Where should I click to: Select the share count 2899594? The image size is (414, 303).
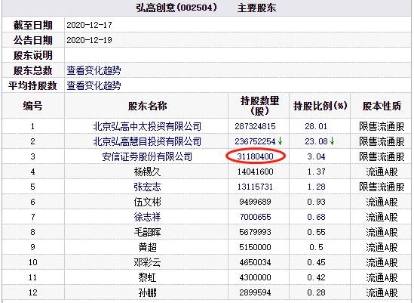click(x=255, y=292)
